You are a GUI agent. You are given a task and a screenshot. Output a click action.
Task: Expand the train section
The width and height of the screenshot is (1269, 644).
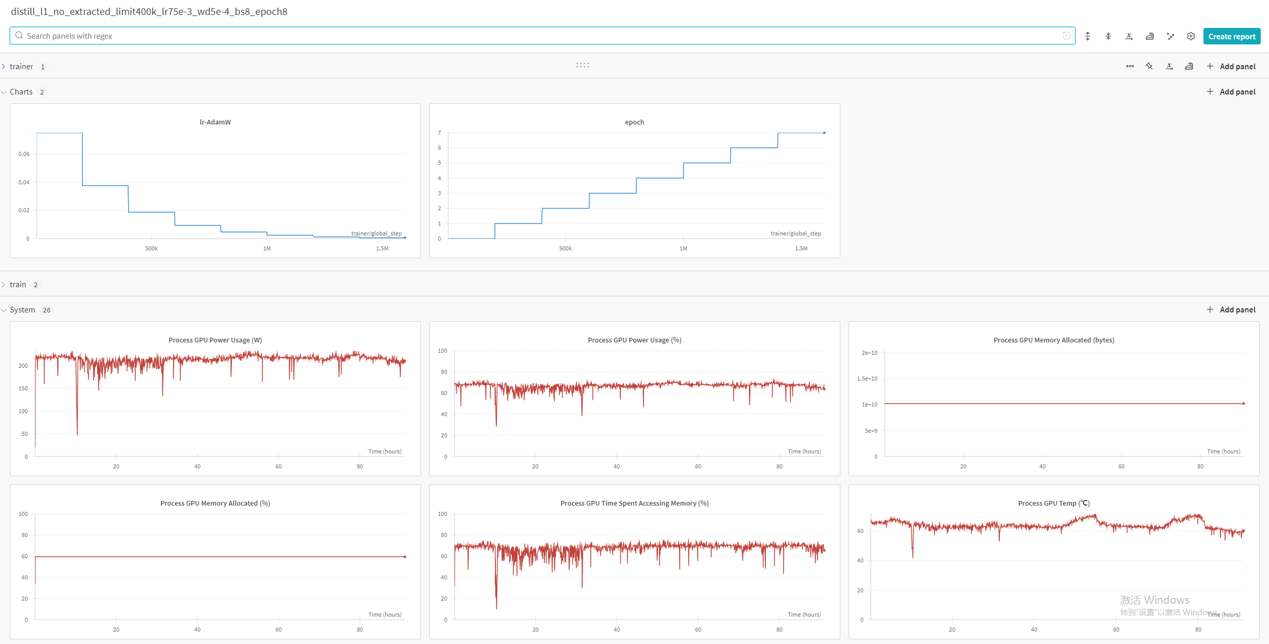tap(4, 285)
